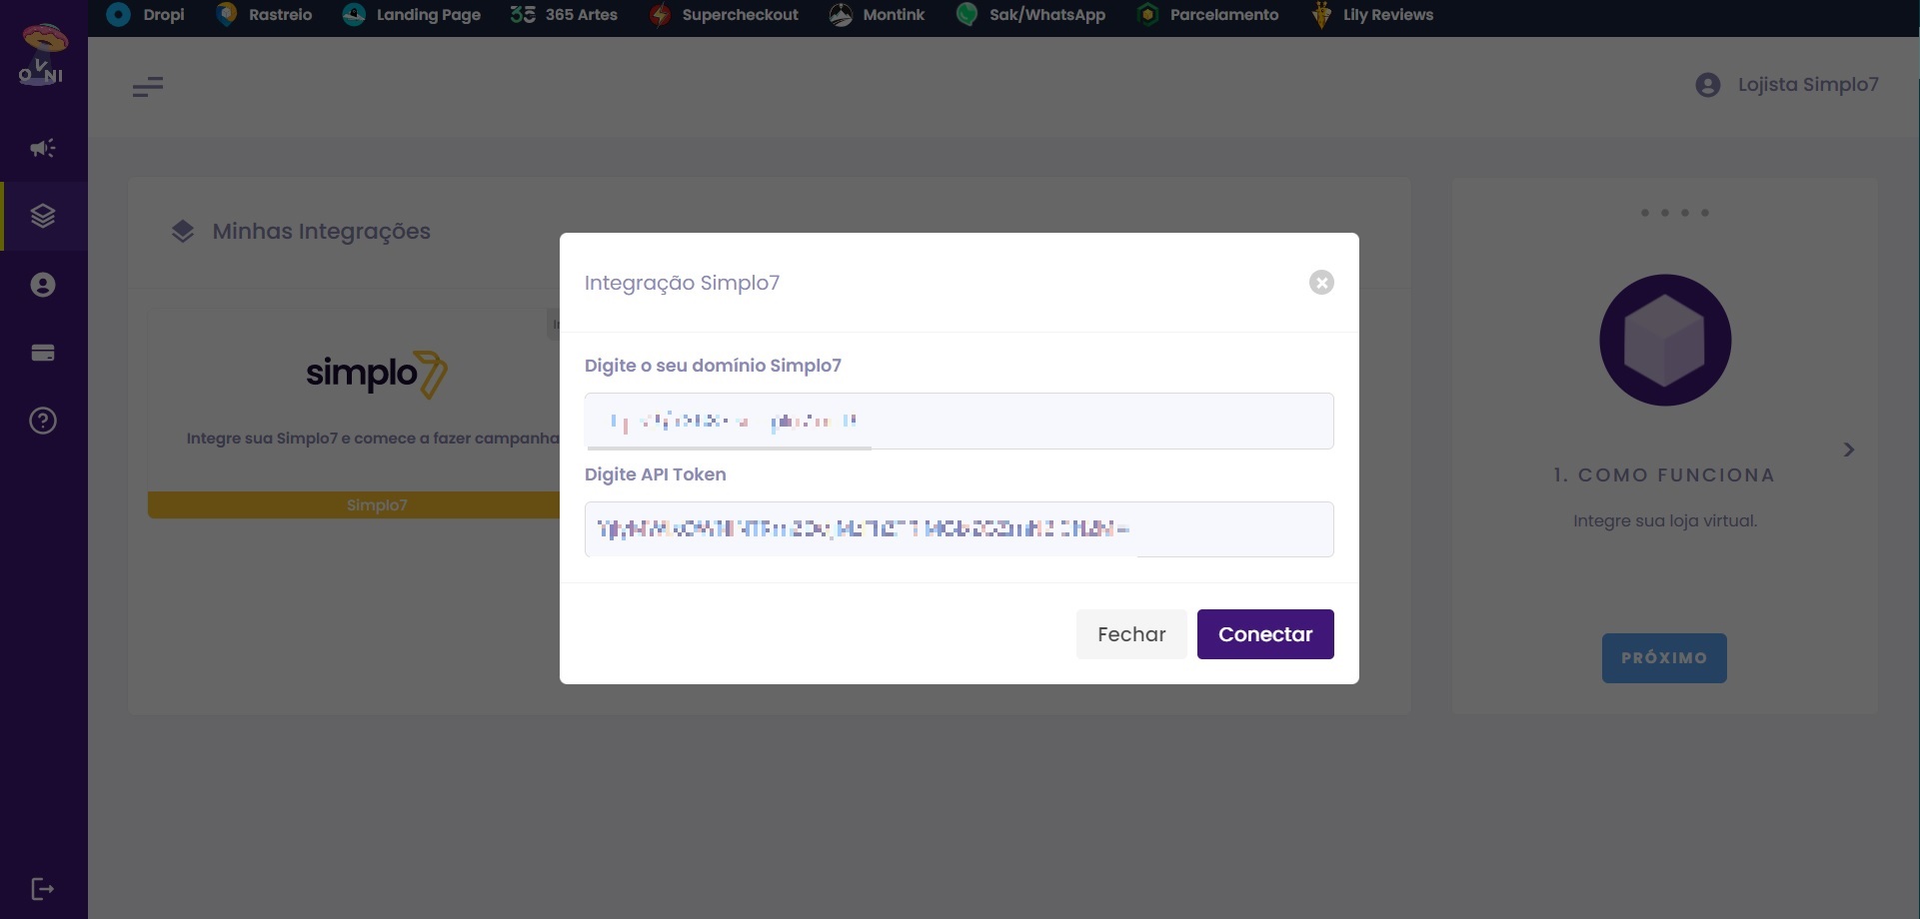1920x919 pixels.
Task: Focus the API Token input field
Action: pos(960,529)
